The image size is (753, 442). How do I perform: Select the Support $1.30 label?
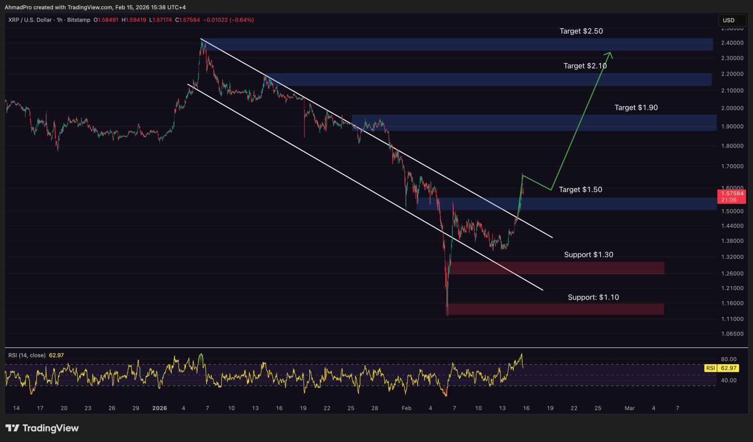[588, 255]
